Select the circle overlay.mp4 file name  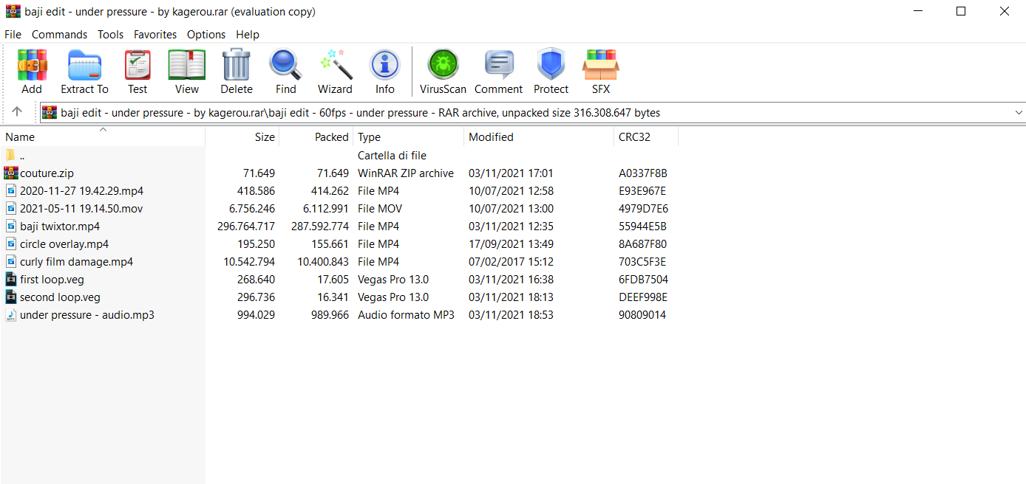[64, 244]
